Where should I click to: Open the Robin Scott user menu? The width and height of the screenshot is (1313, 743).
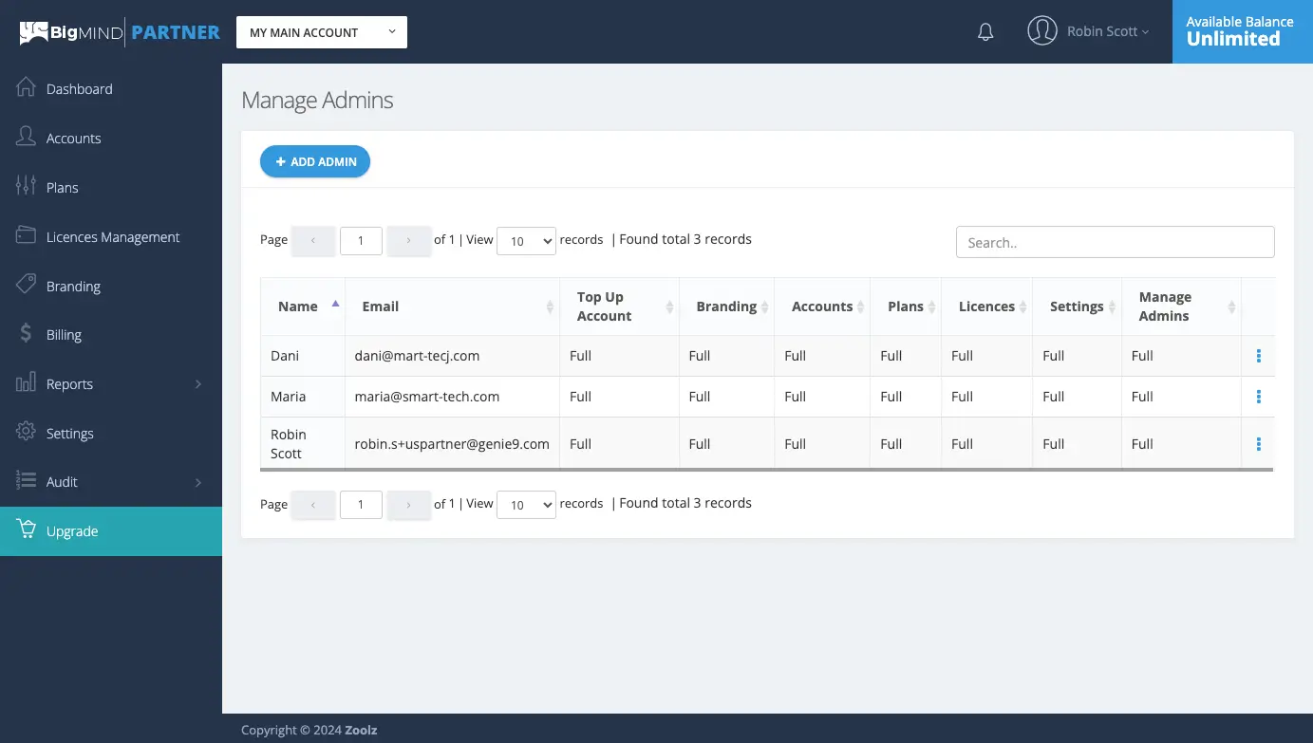(x=1107, y=31)
